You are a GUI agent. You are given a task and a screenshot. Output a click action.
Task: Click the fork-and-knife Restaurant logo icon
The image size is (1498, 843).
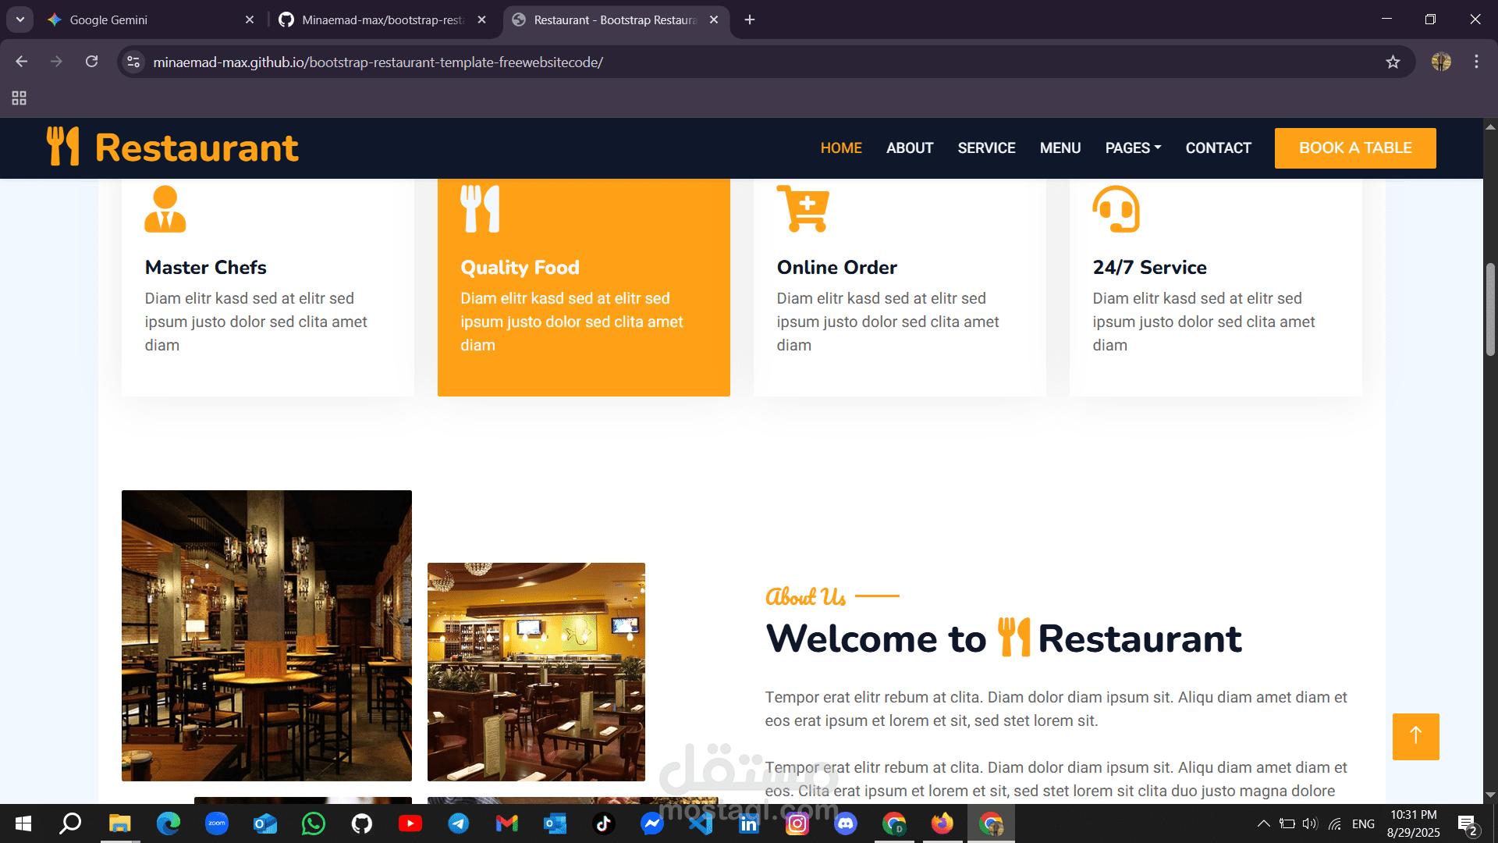coord(62,147)
